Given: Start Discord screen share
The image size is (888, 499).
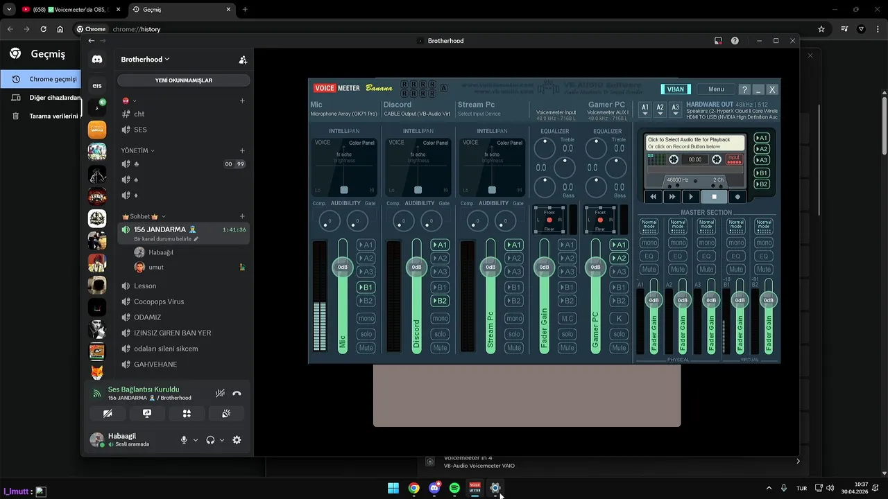Looking at the screenshot, I should coord(147,414).
